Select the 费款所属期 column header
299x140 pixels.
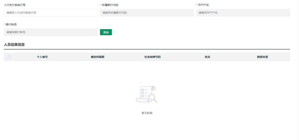pyautogui.click(x=97, y=57)
